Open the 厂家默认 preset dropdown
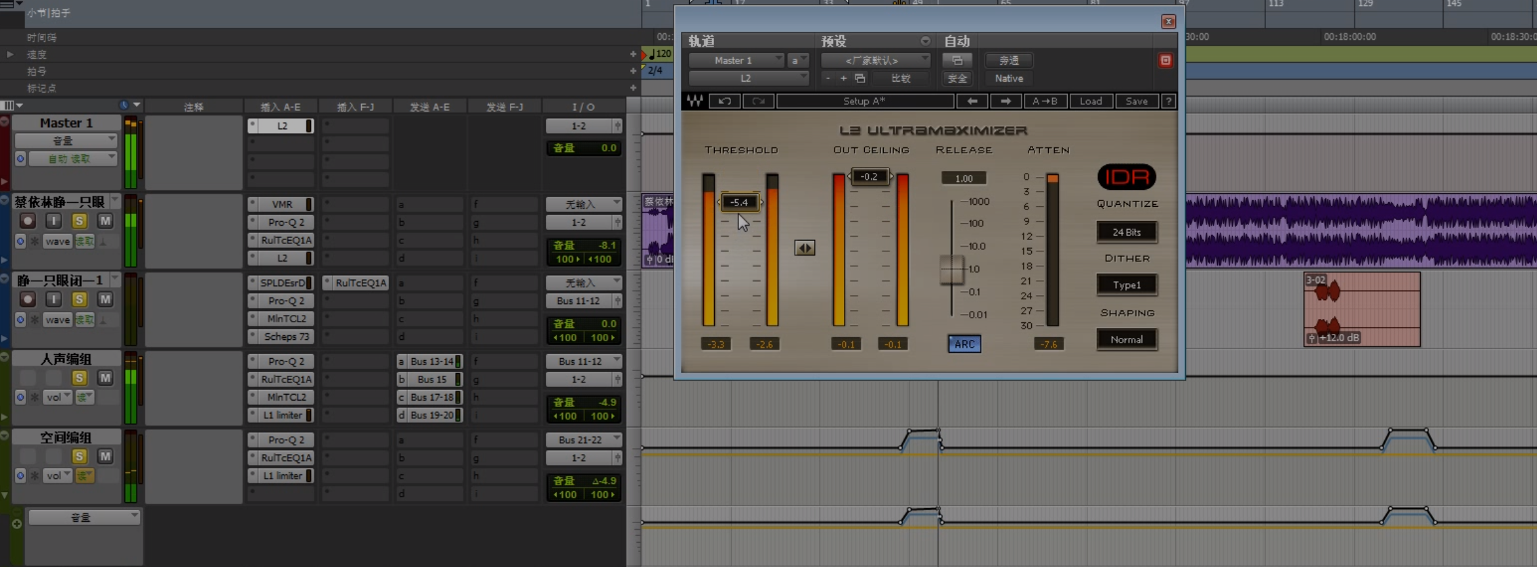The height and width of the screenshot is (567, 1537). pos(874,61)
